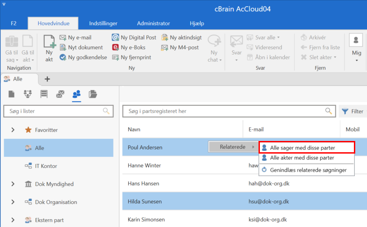Open the parties list icon tab
Viewport: 367px width, 227px height.
[x=76, y=94]
